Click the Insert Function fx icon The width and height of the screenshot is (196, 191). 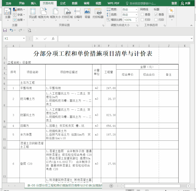coord(53,39)
